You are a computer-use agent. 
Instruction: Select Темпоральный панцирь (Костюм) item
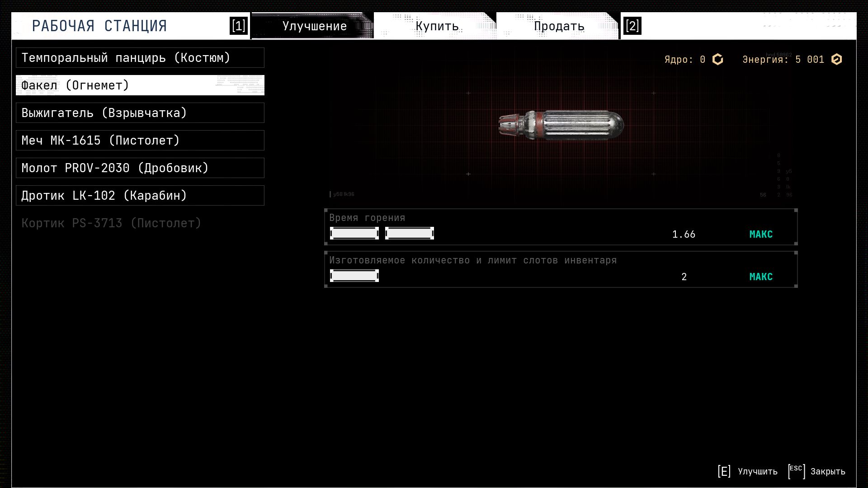pos(140,58)
